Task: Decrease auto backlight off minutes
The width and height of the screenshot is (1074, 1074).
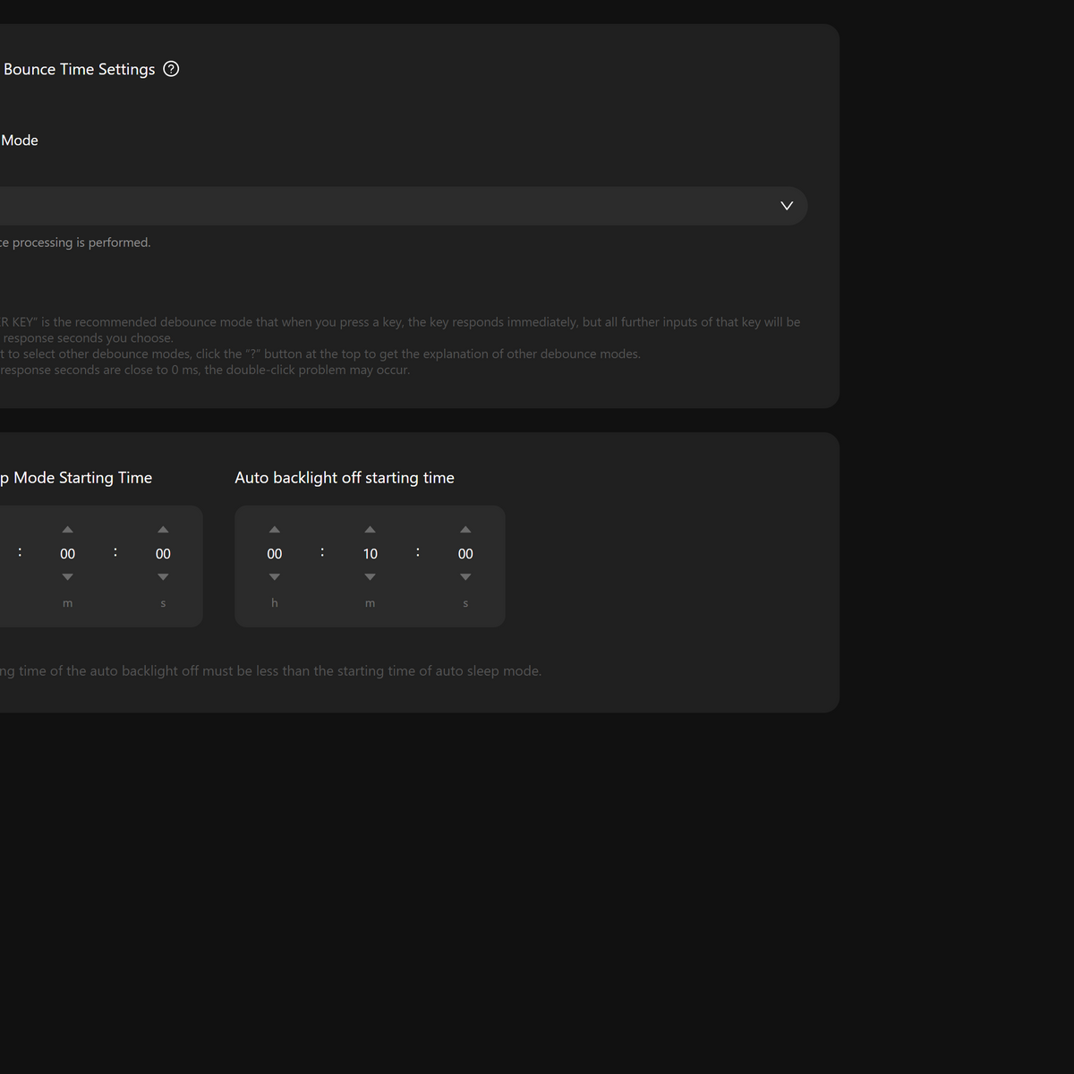Action: coord(371,577)
